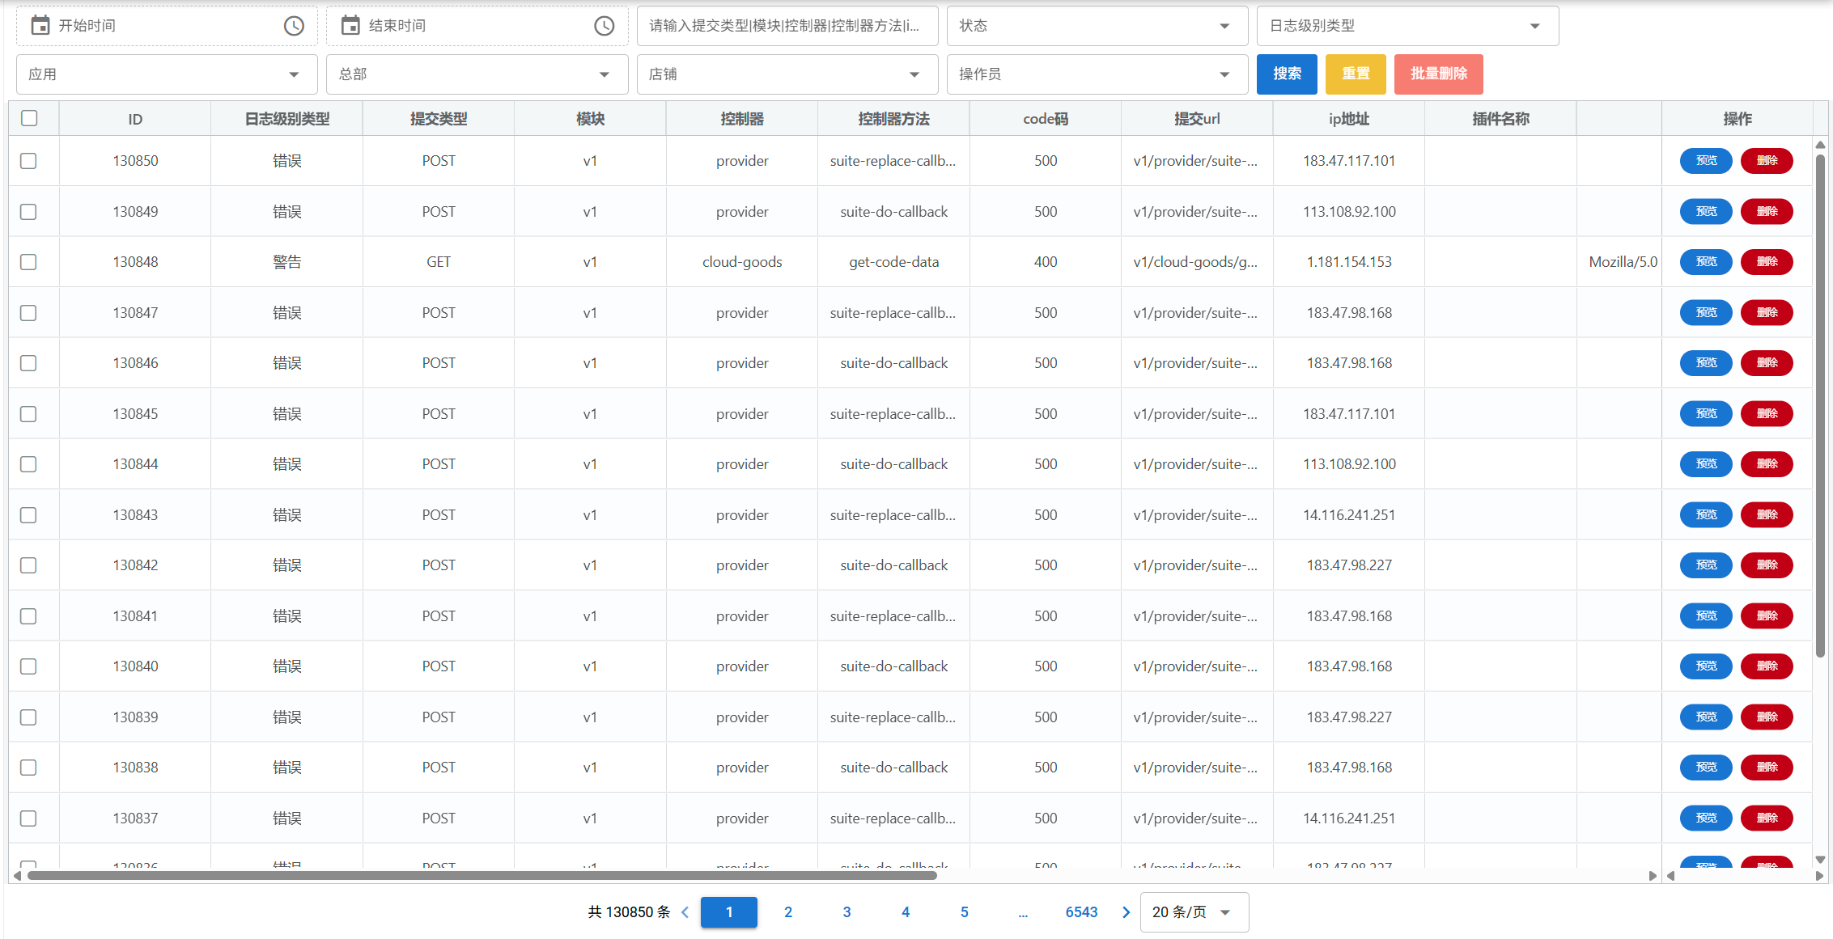
Task: Click the keyword search input field
Action: coord(787,26)
